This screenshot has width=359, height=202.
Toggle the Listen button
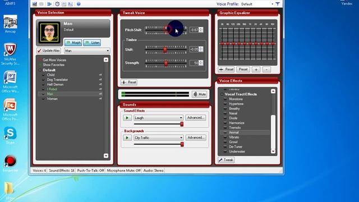tap(92, 43)
